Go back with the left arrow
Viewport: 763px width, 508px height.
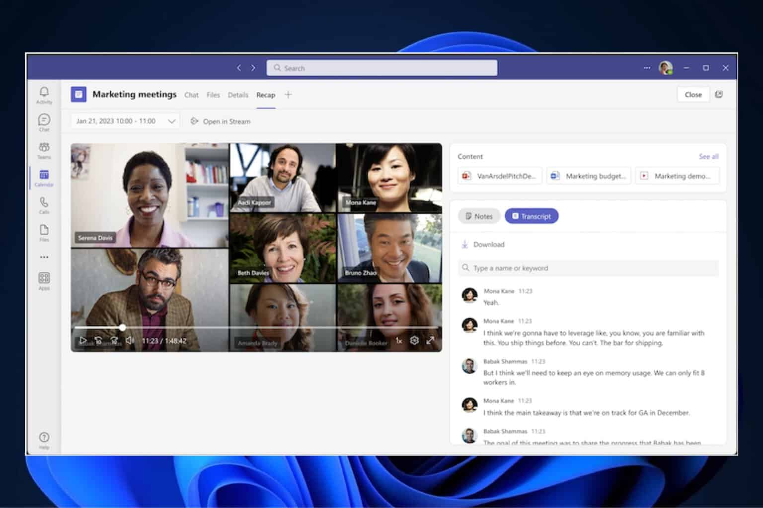239,67
